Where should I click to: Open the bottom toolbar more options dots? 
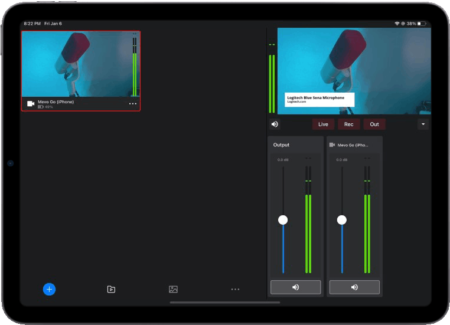(x=235, y=289)
